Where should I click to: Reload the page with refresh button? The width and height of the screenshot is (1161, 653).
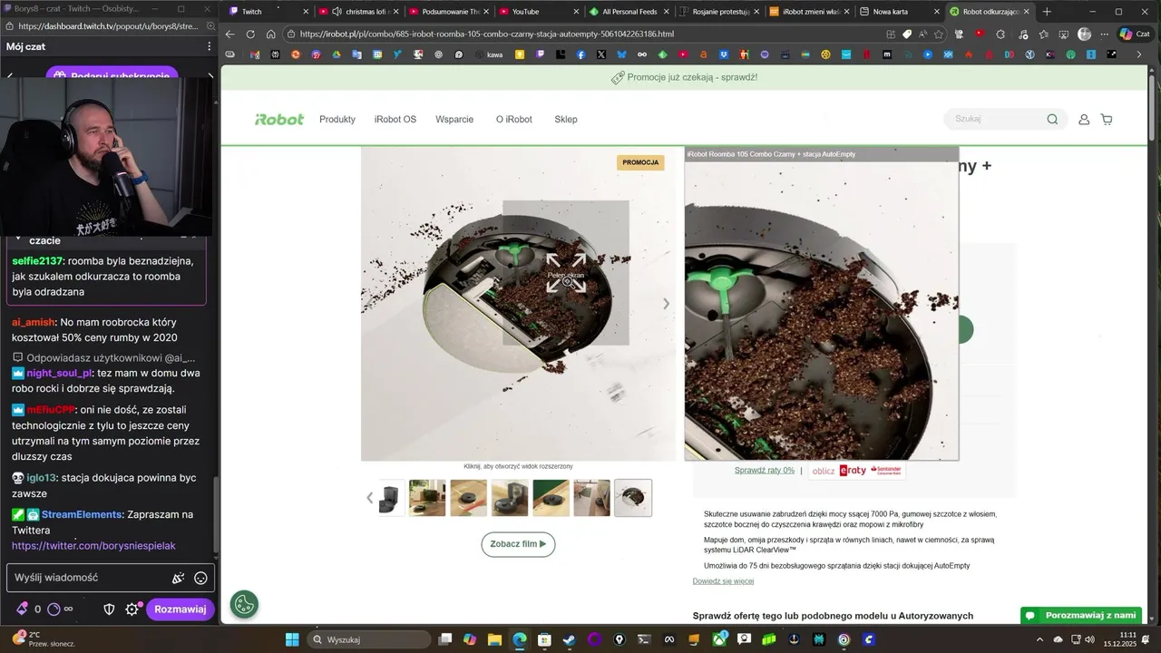pyautogui.click(x=250, y=34)
